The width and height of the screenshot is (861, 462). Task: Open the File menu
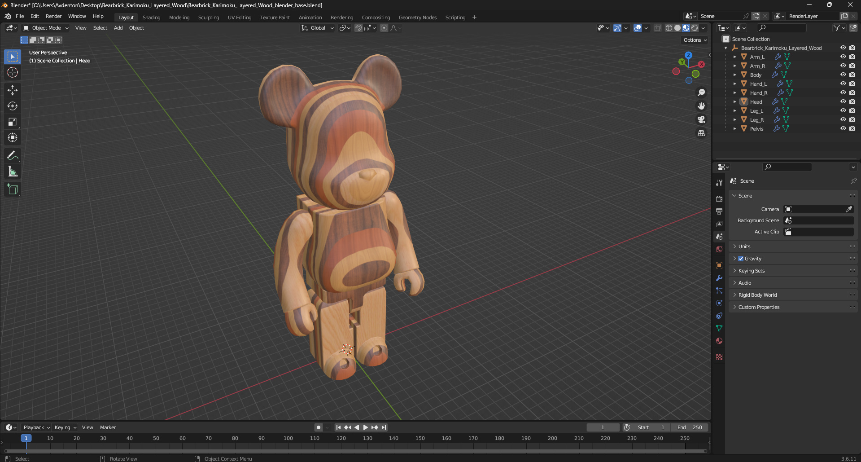[x=20, y=16]
